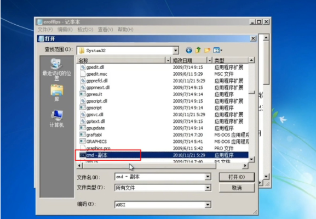Expand the System32 look-in dropdown

176,50
